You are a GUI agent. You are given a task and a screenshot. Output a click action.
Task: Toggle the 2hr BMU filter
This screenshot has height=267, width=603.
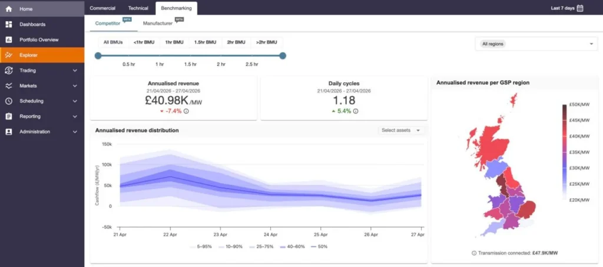click(236, 42)
